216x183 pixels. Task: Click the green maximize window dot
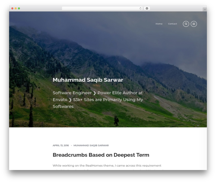coord(19,9)
